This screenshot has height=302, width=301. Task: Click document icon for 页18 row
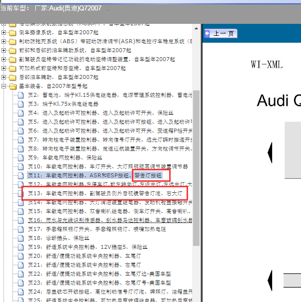click(x=21, y=238)
